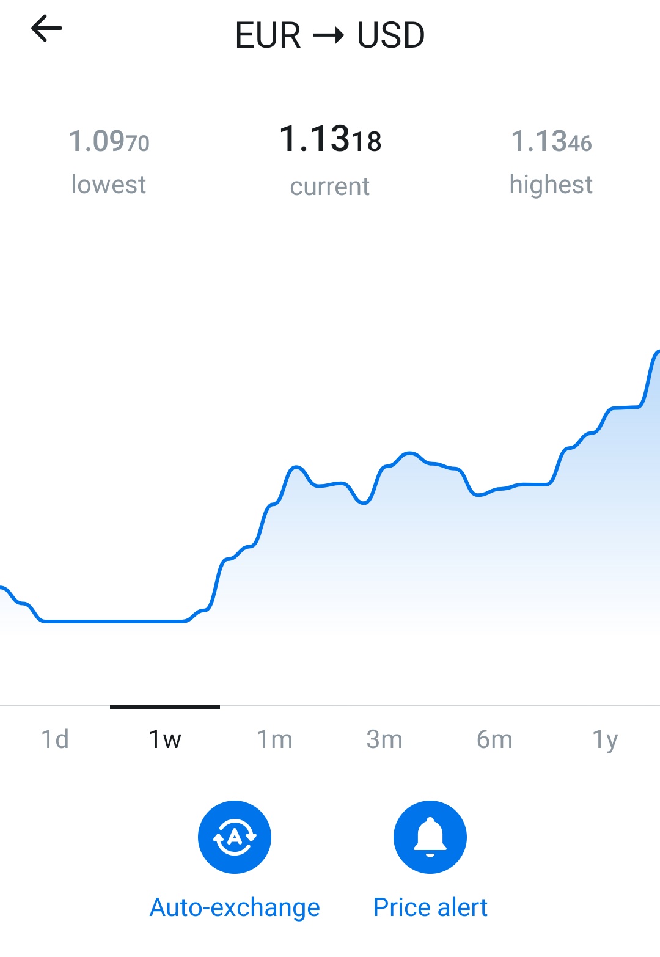660x957 pixels.
Task: Click the USD label in the title
Action: [x=391, y=35]
